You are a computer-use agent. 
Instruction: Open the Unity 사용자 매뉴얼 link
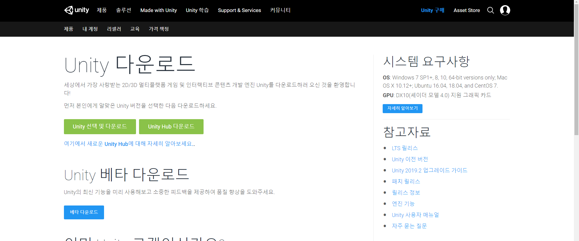click(415, 215)
